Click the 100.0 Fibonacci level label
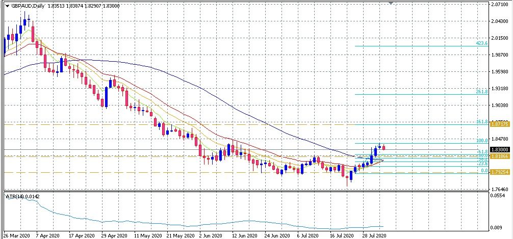Screen dimensions: 513x239 pyautogui.click(x=482, y=141)
